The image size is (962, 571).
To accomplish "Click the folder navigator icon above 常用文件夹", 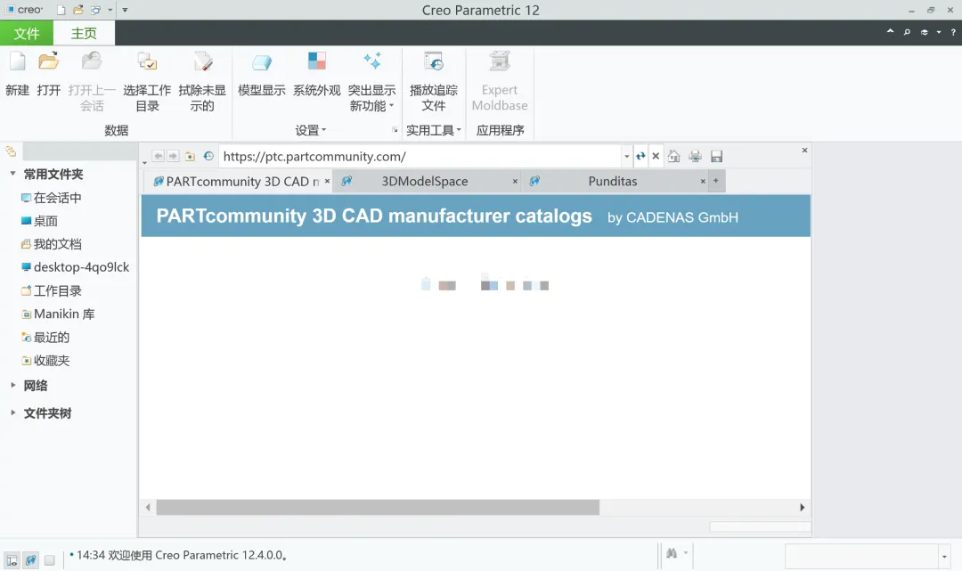I will [11, 151].
